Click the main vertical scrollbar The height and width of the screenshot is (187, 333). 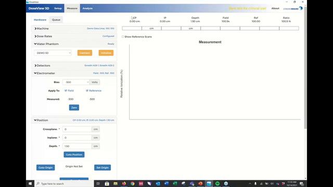tap(305, 68)
